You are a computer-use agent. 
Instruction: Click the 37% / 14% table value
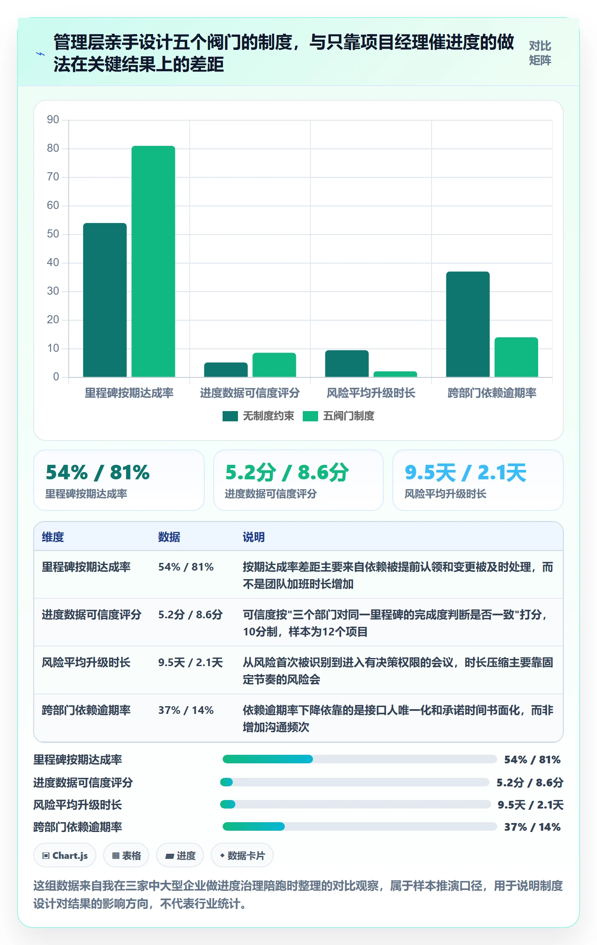tap(186, 710)
